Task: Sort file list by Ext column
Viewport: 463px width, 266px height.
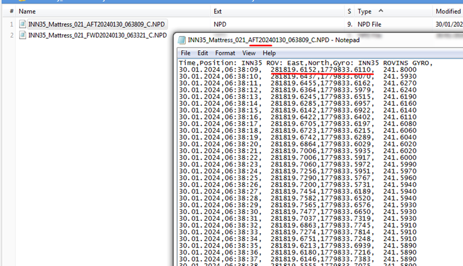Action: point(218,11)
